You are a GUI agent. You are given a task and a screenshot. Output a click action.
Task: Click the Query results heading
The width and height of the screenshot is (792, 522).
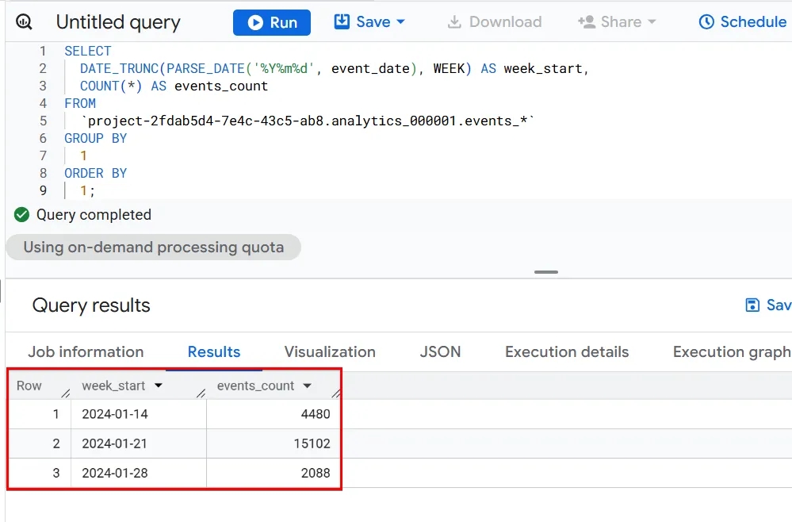tap(91, 305)
